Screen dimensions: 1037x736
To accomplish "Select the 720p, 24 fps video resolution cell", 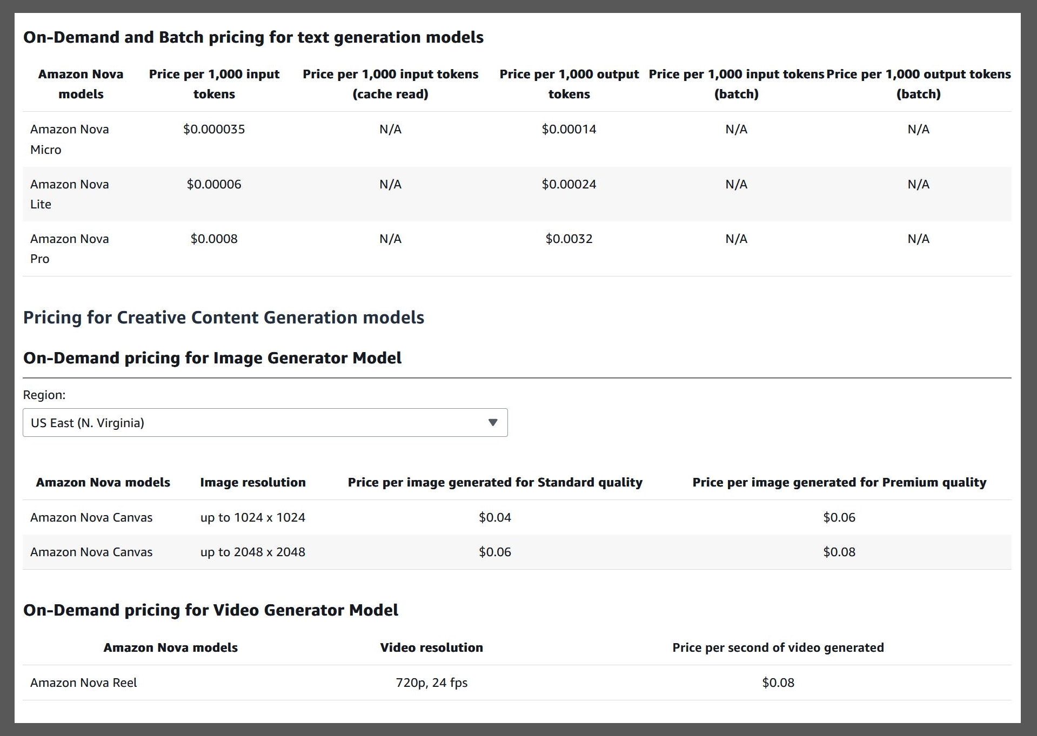I will (x=431, y=683).
